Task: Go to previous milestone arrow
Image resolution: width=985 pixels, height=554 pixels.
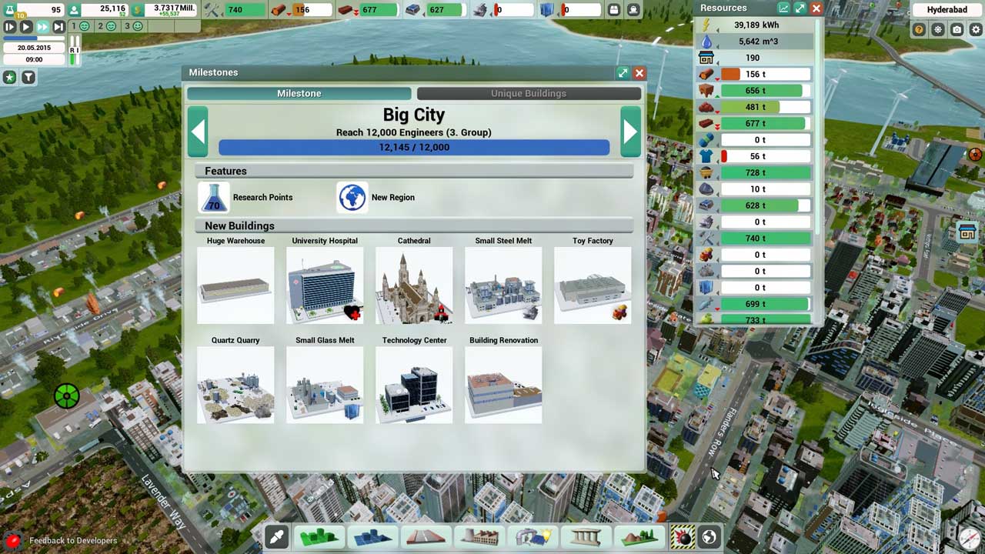Action: [x=198, y=132]
